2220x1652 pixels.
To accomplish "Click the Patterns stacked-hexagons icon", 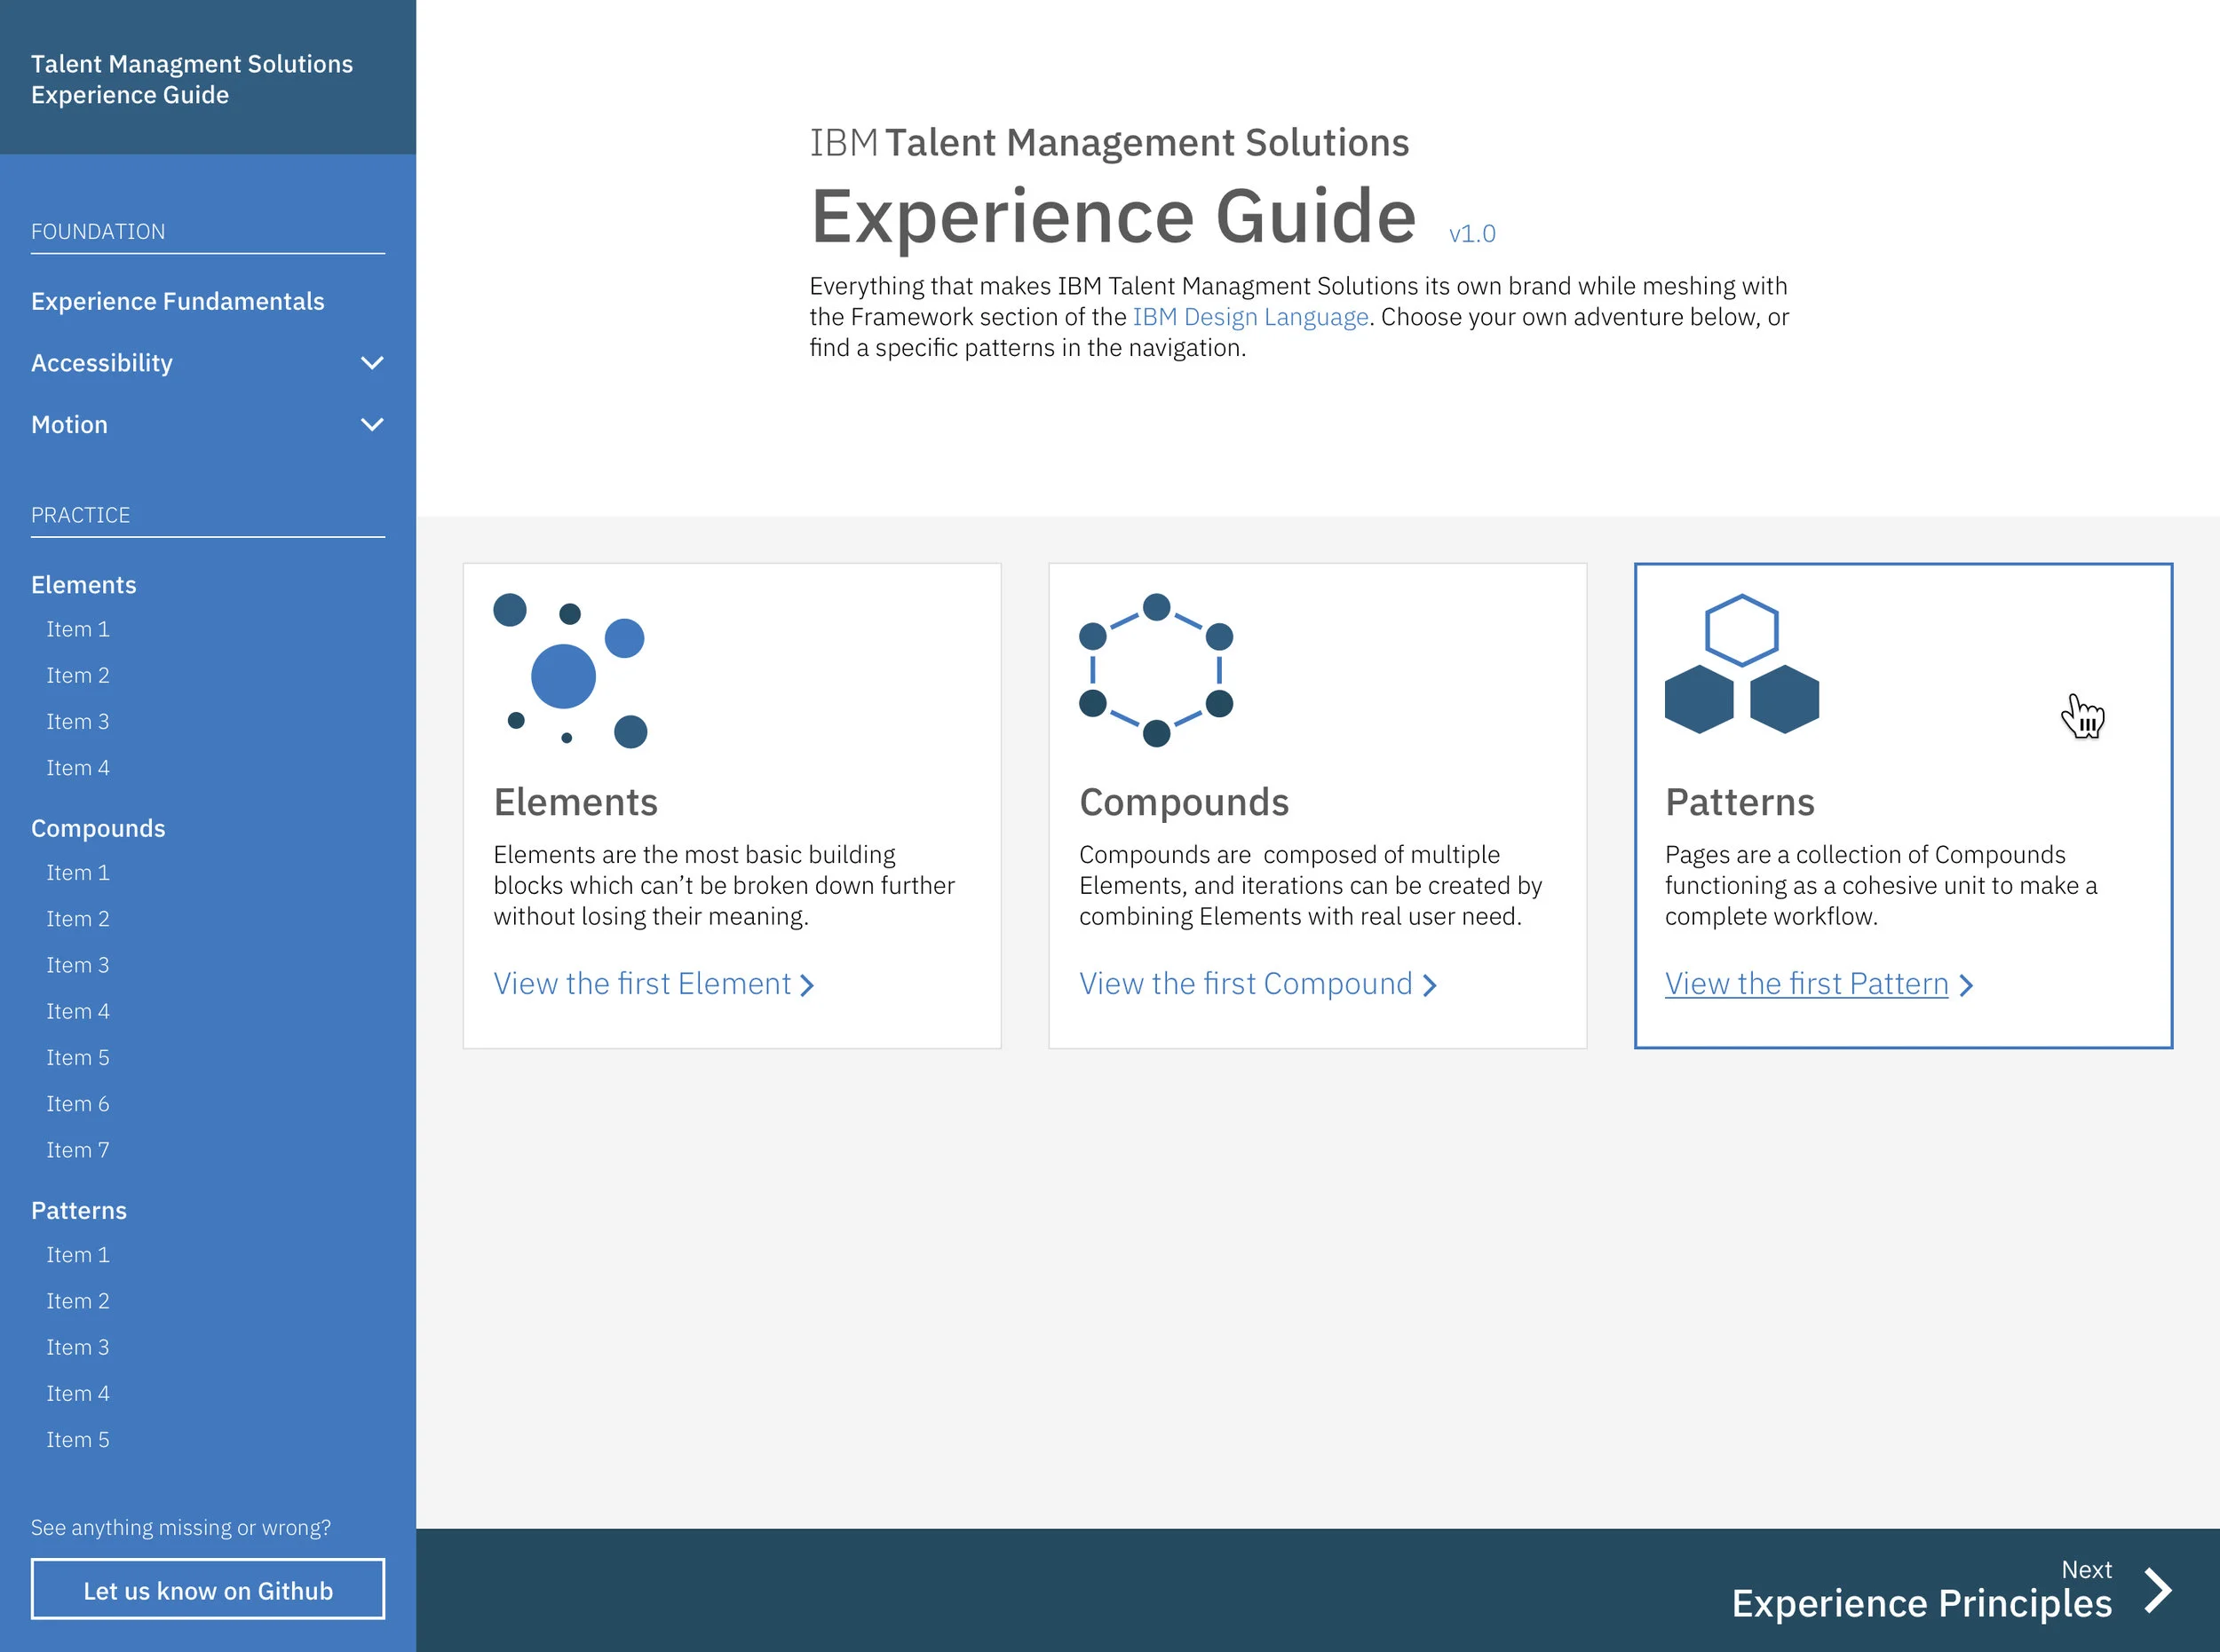I will tap(1741, 664).
